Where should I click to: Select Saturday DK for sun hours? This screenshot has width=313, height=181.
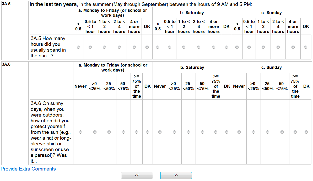point(226,47)
